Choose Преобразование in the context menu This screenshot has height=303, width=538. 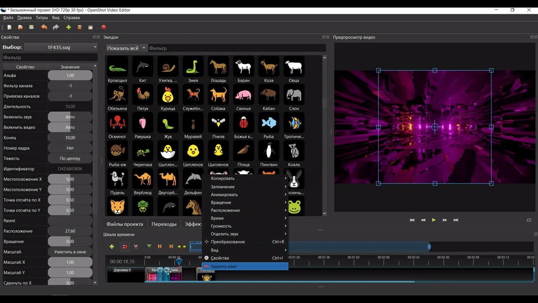coord(245,242)
